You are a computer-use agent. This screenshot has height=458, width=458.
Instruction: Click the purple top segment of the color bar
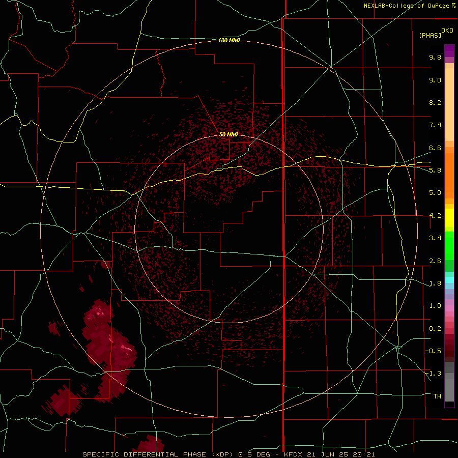point(449,51)
